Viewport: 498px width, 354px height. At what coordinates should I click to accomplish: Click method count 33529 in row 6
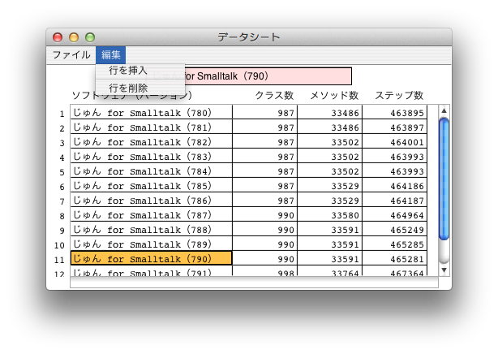329,186
